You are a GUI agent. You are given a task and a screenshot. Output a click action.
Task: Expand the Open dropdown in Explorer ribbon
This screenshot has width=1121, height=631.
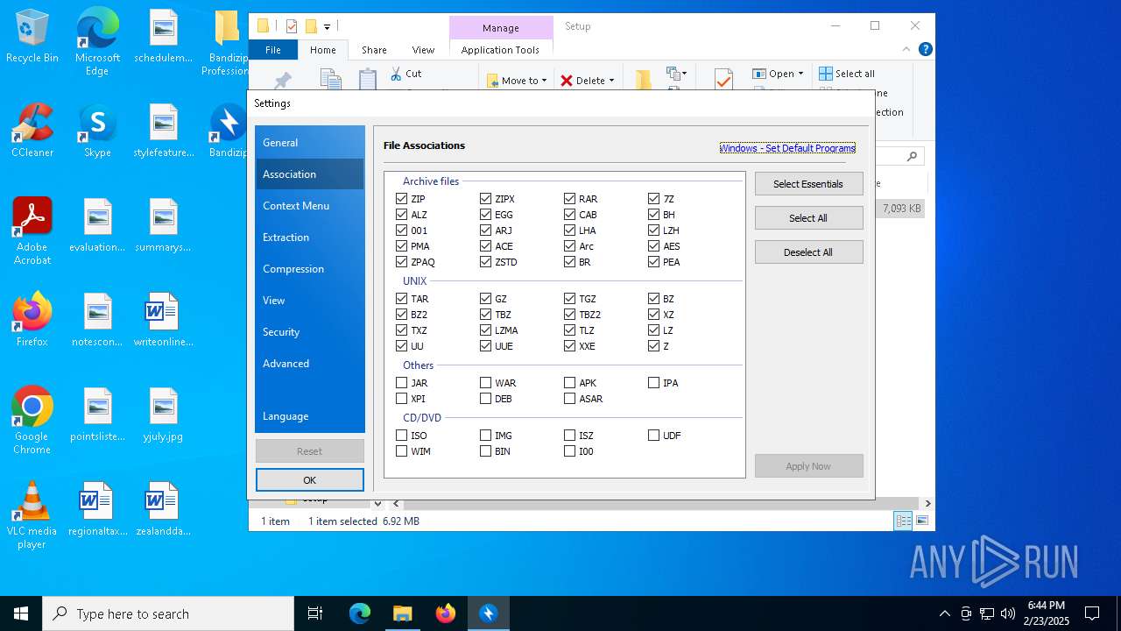[800, 74]
